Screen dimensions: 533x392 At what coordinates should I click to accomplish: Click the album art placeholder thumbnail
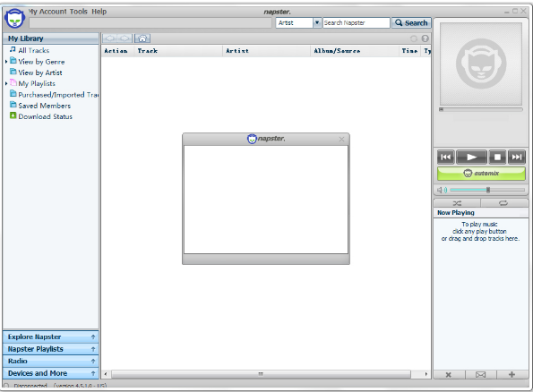click(481, 64)
